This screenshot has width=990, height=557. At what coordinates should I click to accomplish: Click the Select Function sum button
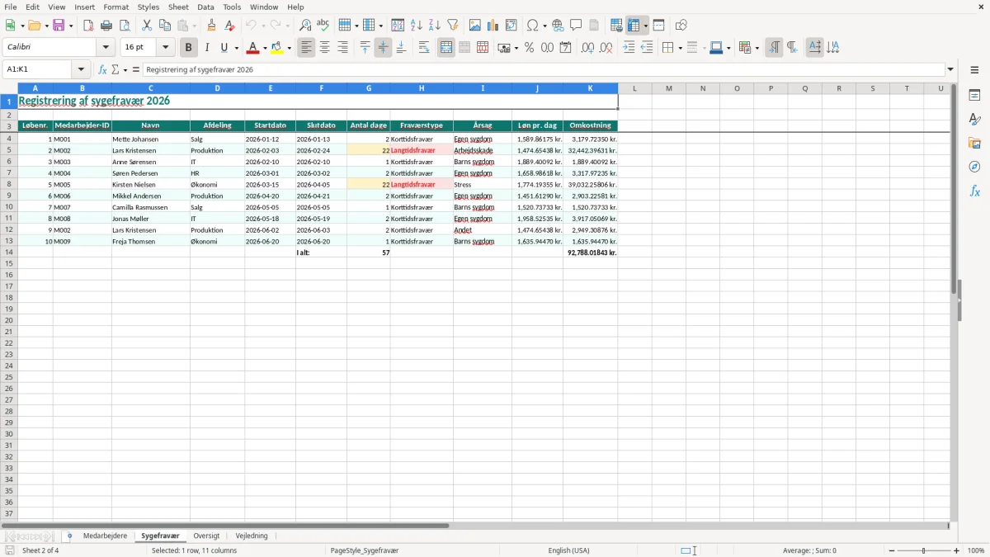pos(115,70)
